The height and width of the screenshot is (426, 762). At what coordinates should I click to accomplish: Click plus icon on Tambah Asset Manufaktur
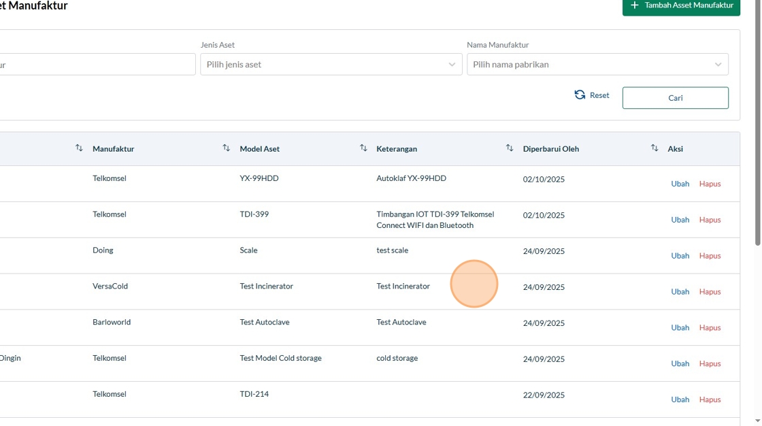coord(635,5)
